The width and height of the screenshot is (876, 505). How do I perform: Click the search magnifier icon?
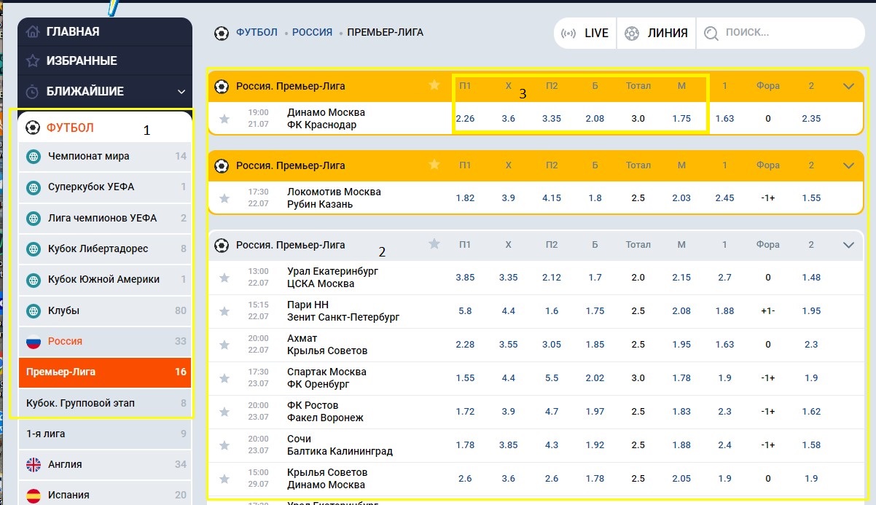[711, 33]
